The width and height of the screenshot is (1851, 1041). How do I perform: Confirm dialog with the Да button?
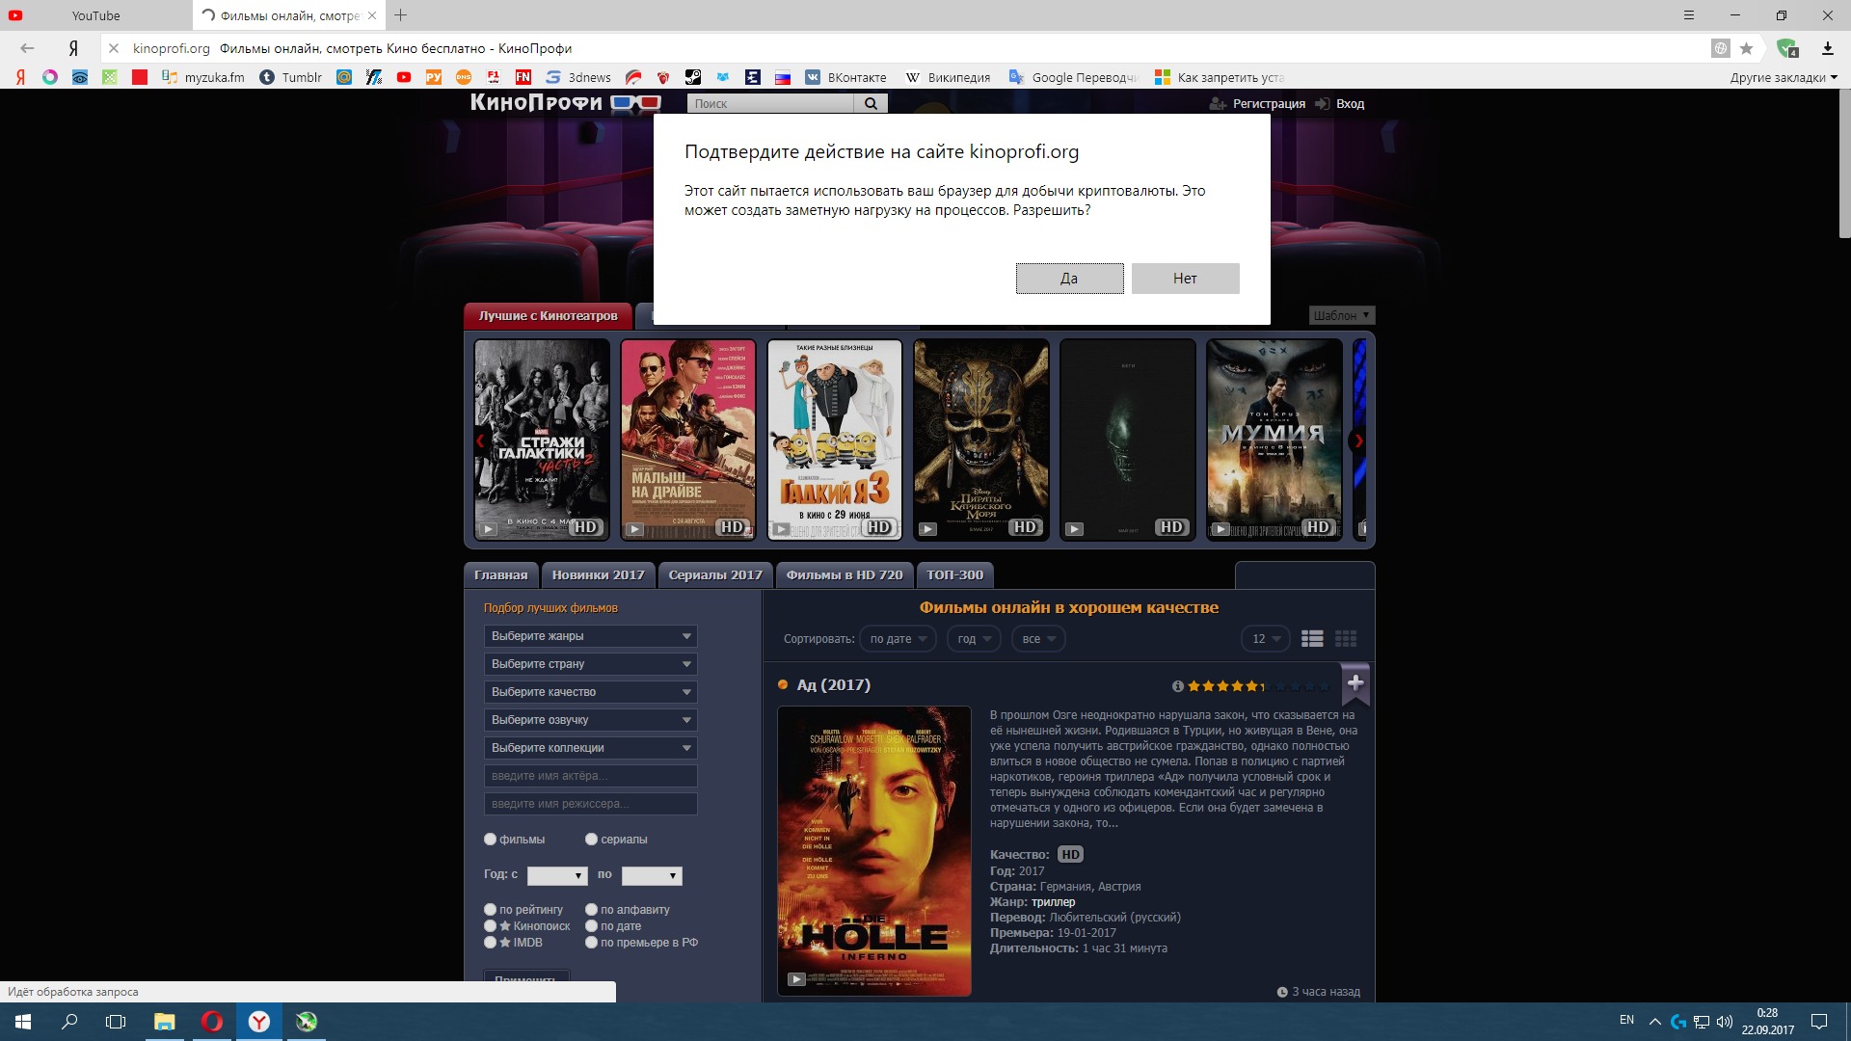(1069, 279)
